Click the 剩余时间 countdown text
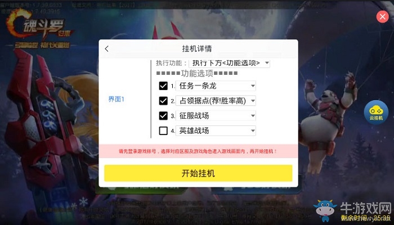The height and width of the screenshot is (225, 394). (x=365, y=218)
